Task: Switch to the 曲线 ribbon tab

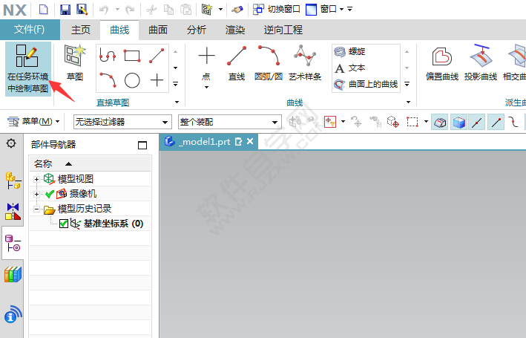Action: point(119,30)
